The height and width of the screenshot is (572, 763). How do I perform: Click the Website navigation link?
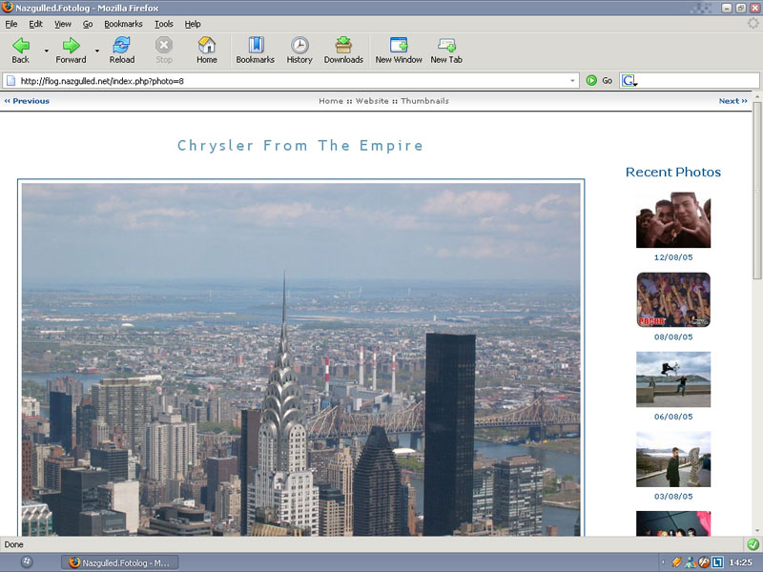point(372,101)
